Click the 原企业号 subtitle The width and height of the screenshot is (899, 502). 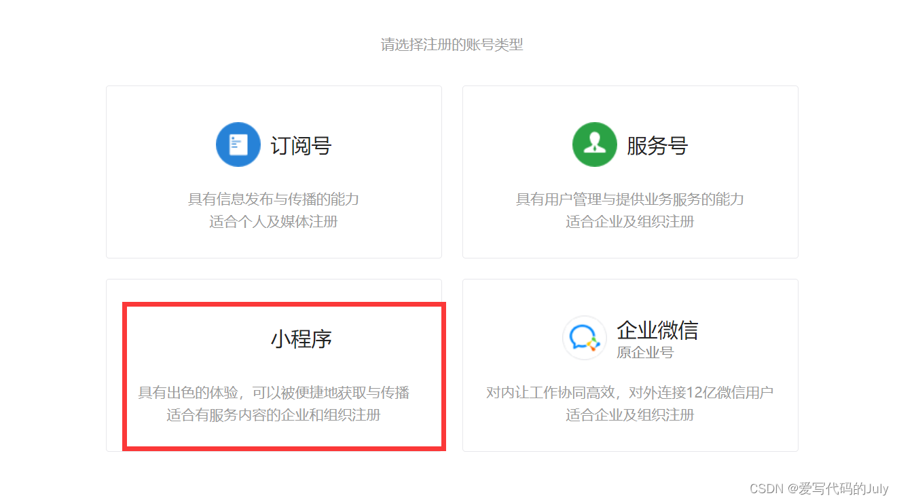(x=645, y=353)
